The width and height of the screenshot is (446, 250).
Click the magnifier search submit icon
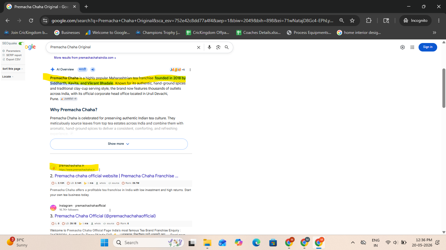tap(227, 47)
